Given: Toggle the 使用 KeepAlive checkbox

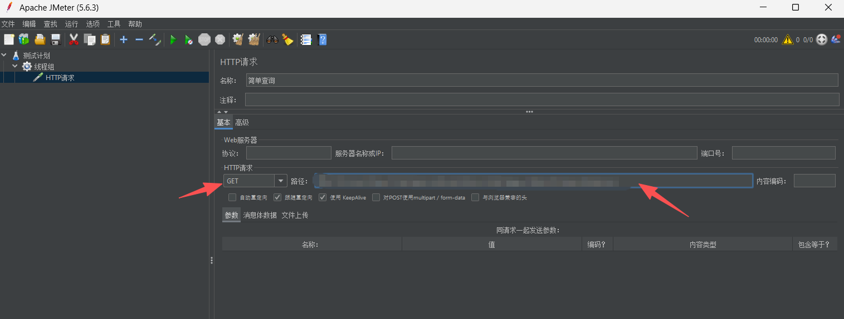Looking at the screenshot, I should click(323, 197).
